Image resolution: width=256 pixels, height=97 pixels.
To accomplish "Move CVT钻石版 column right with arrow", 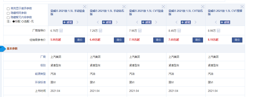I will (196, 22).
